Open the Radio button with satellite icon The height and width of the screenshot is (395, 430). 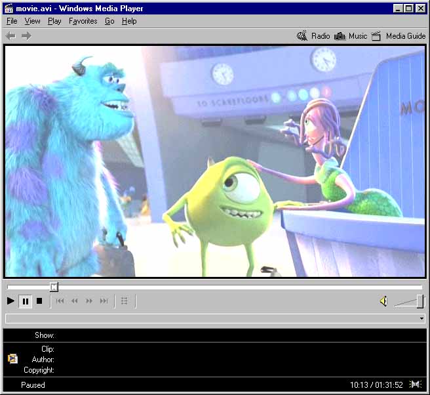[313, 36]
